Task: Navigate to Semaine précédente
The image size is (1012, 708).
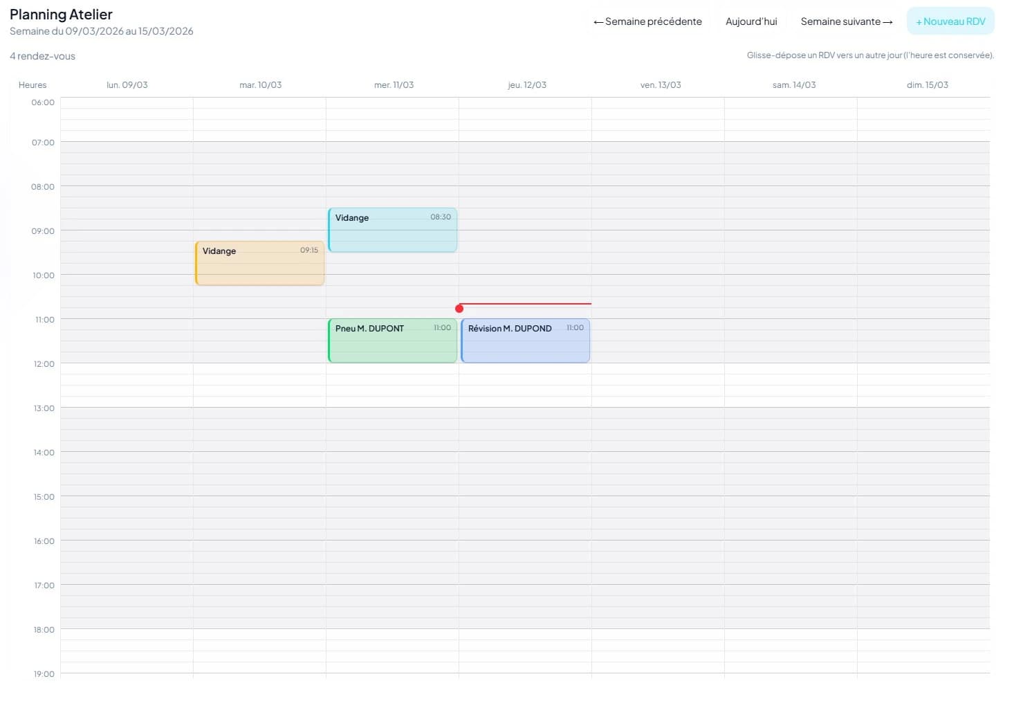Action: pyautogui.click(x=647, y=21)
